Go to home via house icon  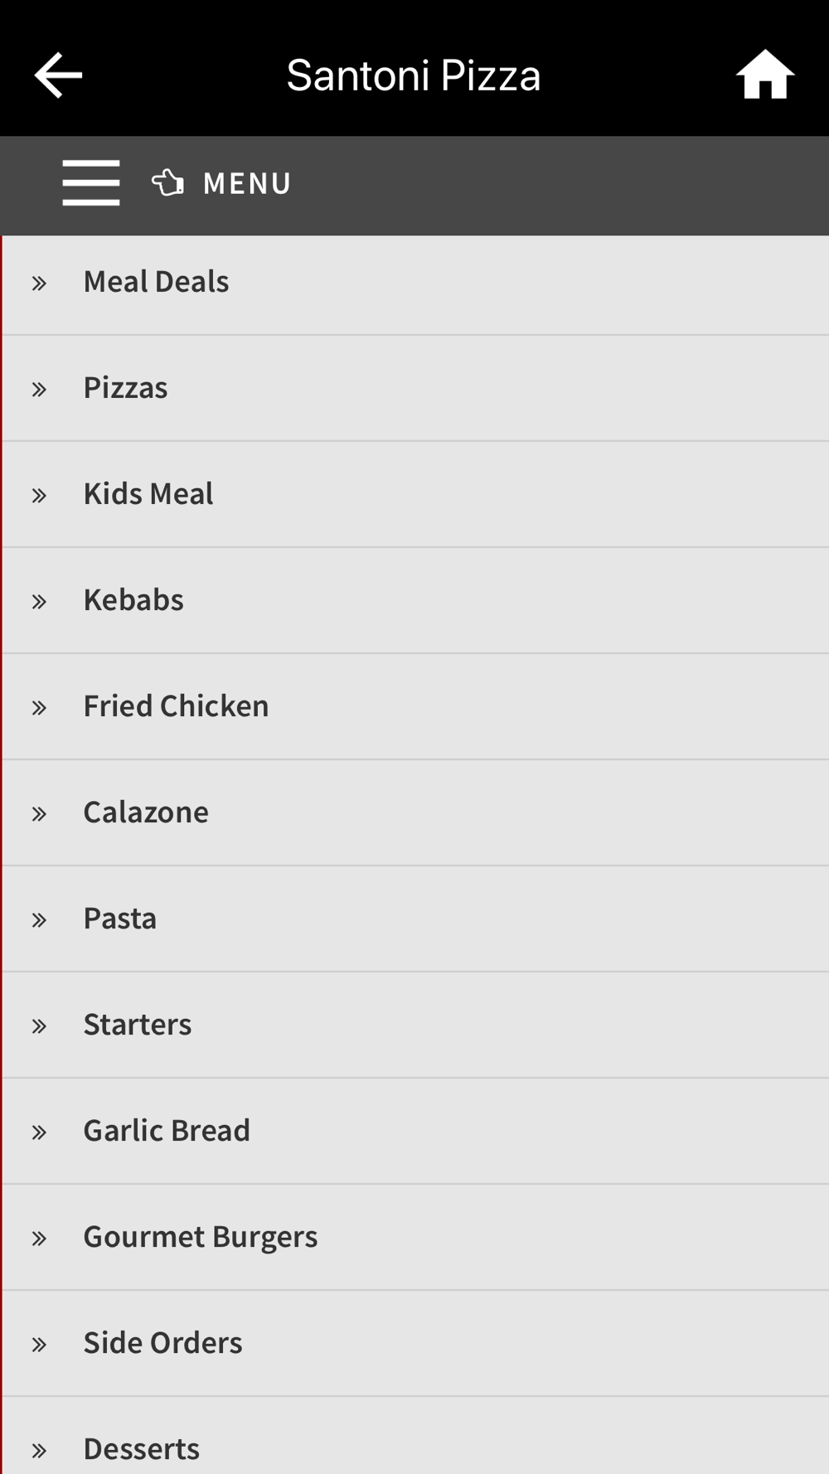click(x=764, y=75)
